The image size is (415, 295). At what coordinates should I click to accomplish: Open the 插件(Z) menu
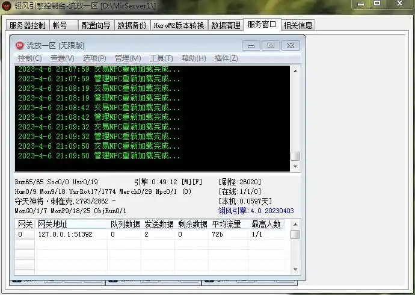(x=226, y=58)
